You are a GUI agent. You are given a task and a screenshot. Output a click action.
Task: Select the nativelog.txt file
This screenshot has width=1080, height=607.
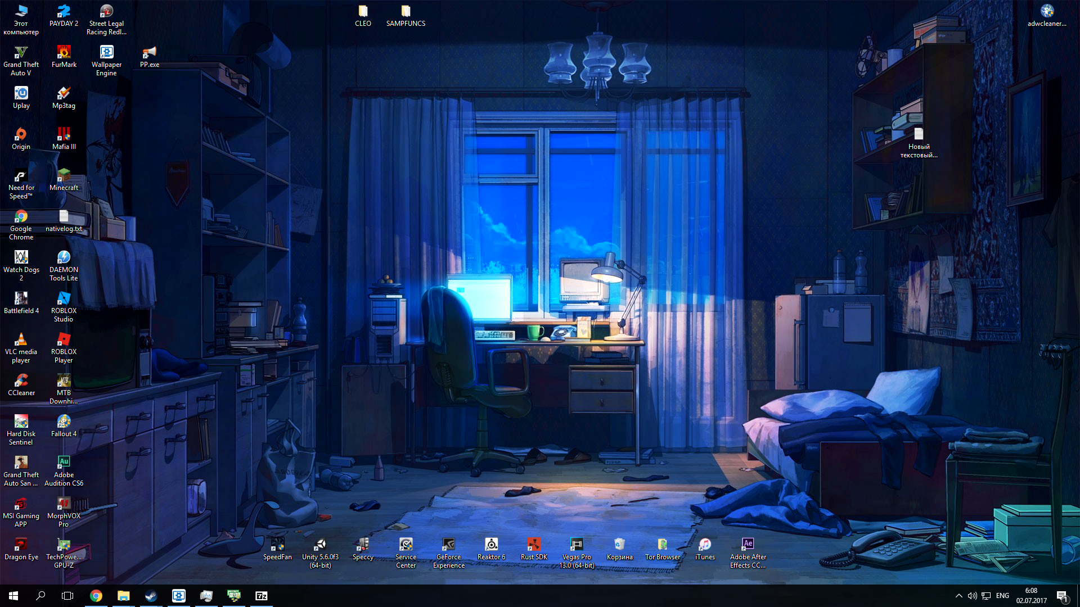[x=64, y=221]
